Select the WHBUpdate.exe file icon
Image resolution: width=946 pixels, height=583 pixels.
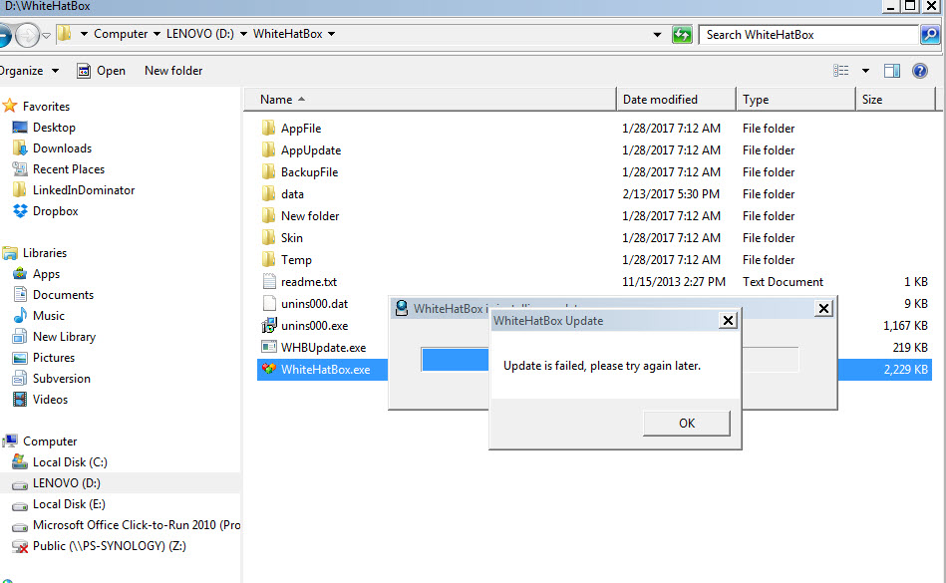(x=268, y=348)
